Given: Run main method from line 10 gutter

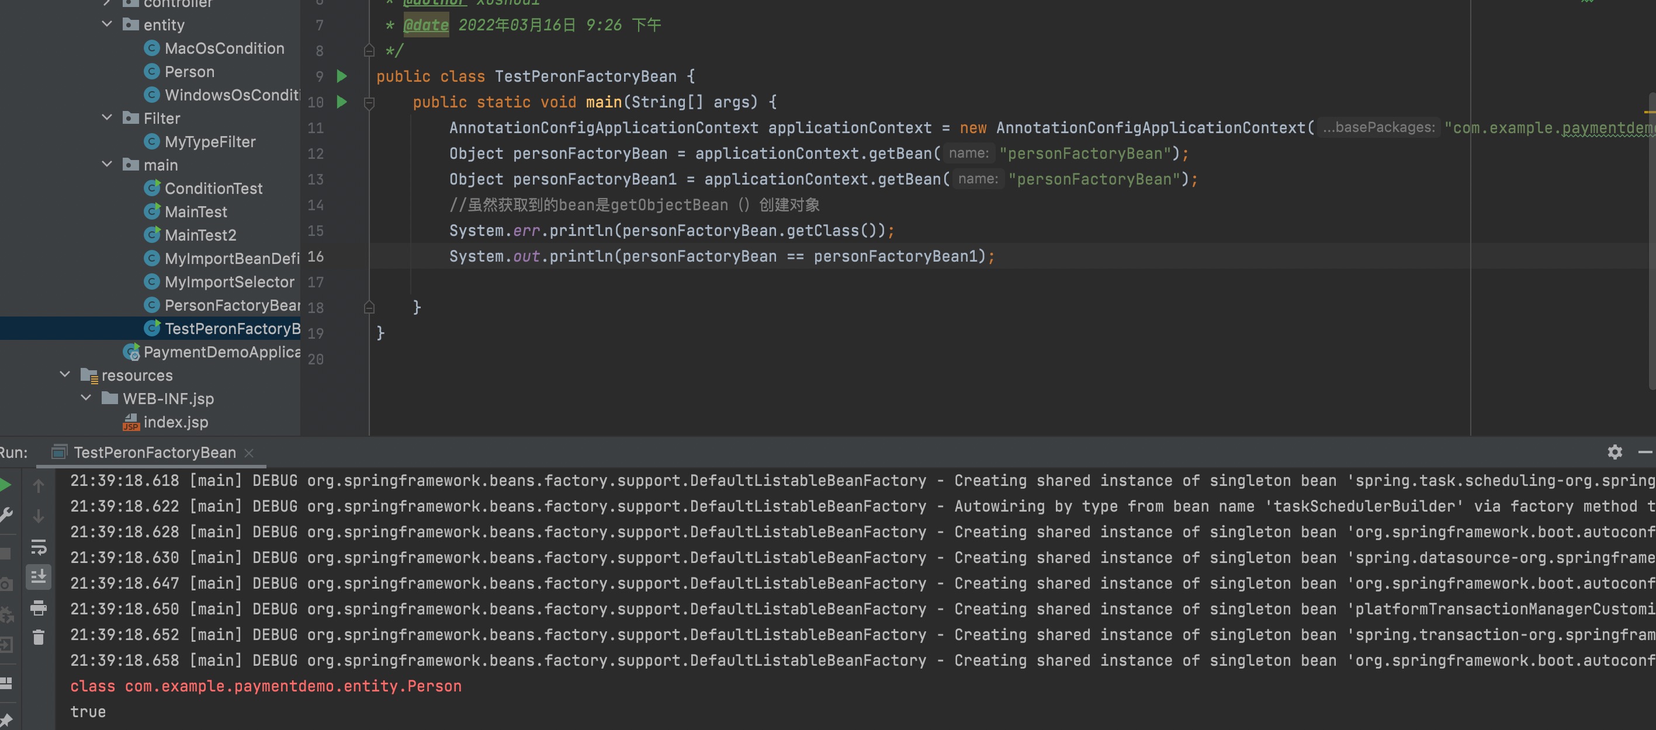Looking at the screenshot, I should (342, 102).
